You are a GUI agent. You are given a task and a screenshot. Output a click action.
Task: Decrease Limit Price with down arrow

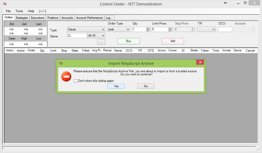tap(170, 30)
